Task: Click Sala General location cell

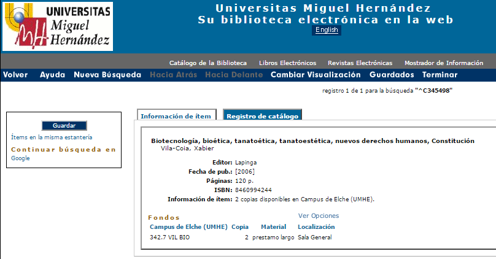Action: tap(315, 237)
